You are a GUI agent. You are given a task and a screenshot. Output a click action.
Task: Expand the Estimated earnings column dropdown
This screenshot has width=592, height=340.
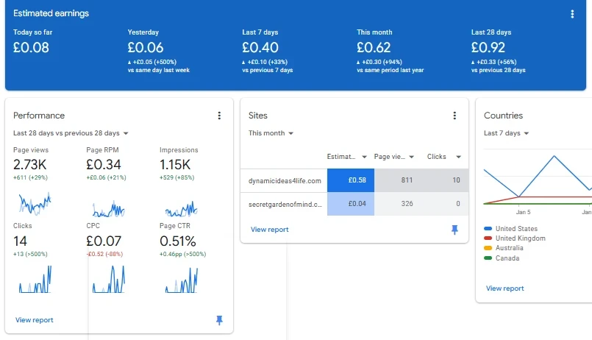pos(364,157)
